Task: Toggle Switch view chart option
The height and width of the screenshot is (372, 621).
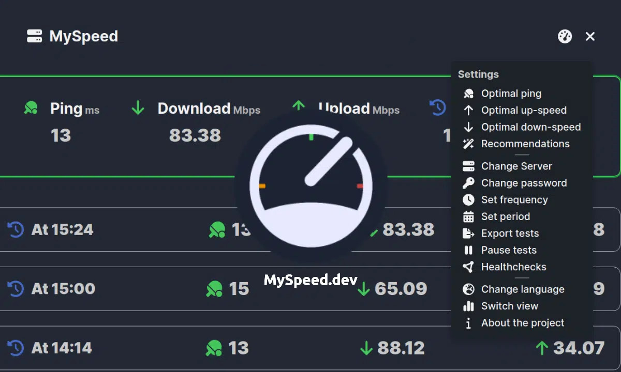Action: pos(509,306)
